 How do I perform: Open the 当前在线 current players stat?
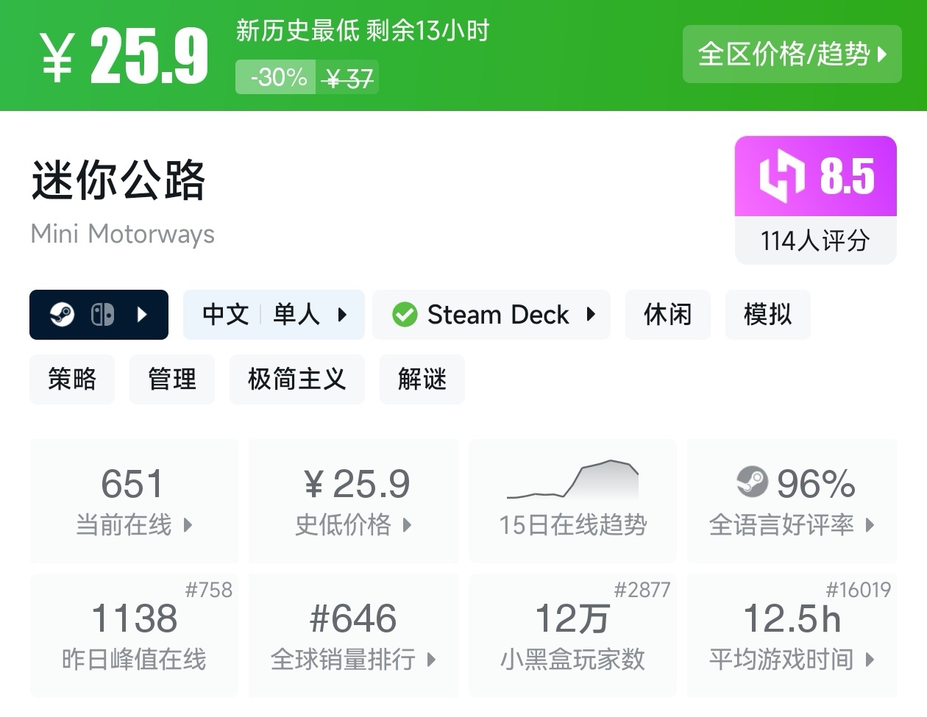pos(134,502)
